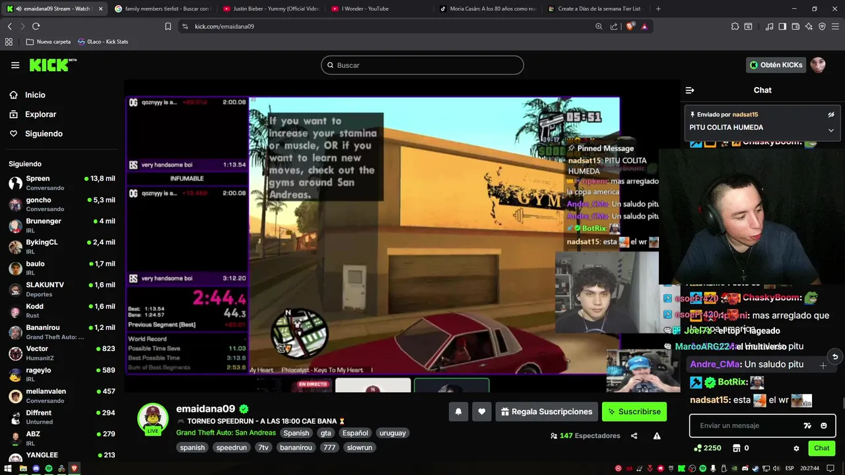This screenshot has width=845, height=475.
Task: Click the KICK logo
Action: point(53,65)
